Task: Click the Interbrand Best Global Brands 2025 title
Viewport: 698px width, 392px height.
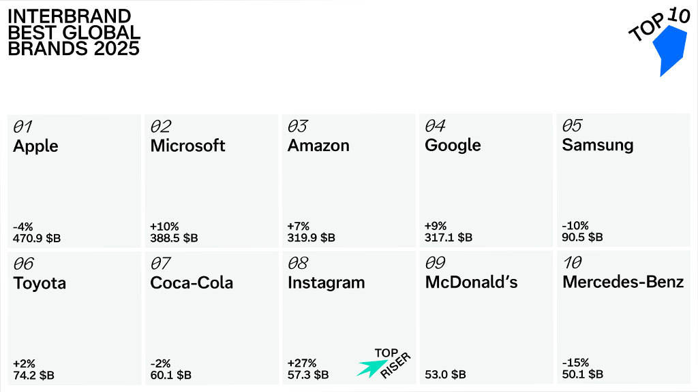Action: tap(74, 32)
